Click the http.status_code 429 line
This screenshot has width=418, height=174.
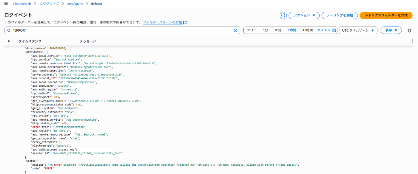coord(50,123)
